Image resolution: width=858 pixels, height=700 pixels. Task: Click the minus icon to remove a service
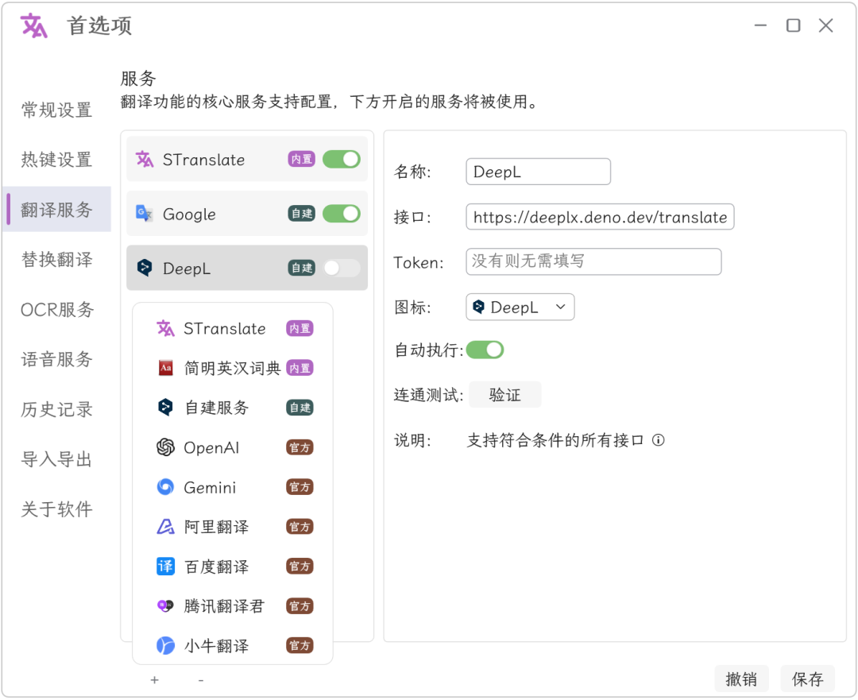[201, 680]
